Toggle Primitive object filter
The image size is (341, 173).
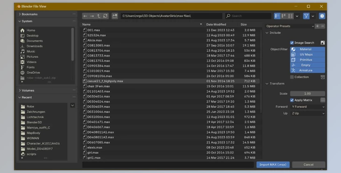[307, 60]
